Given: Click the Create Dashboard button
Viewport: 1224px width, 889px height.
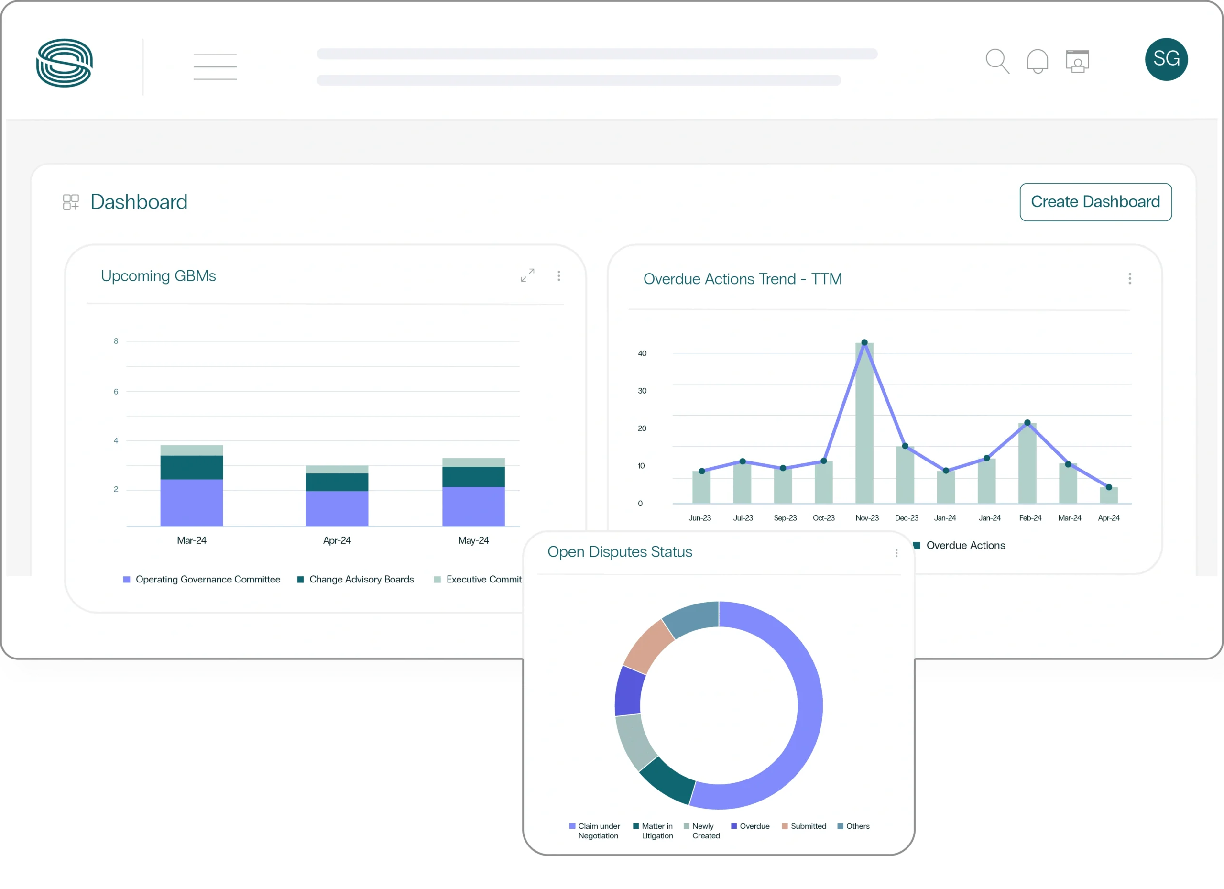Looking at the screenshot, I should 1095,202.
